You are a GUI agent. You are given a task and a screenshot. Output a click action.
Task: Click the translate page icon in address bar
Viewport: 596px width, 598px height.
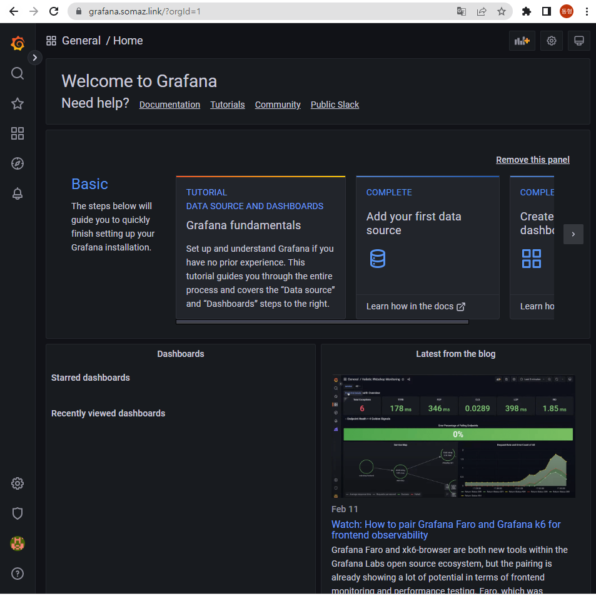coord(461,11)
